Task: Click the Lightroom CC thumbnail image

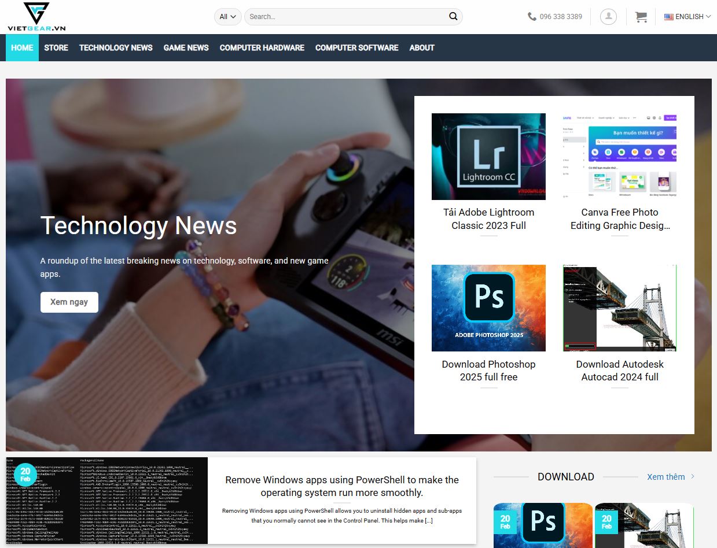Action: [488, 156]
